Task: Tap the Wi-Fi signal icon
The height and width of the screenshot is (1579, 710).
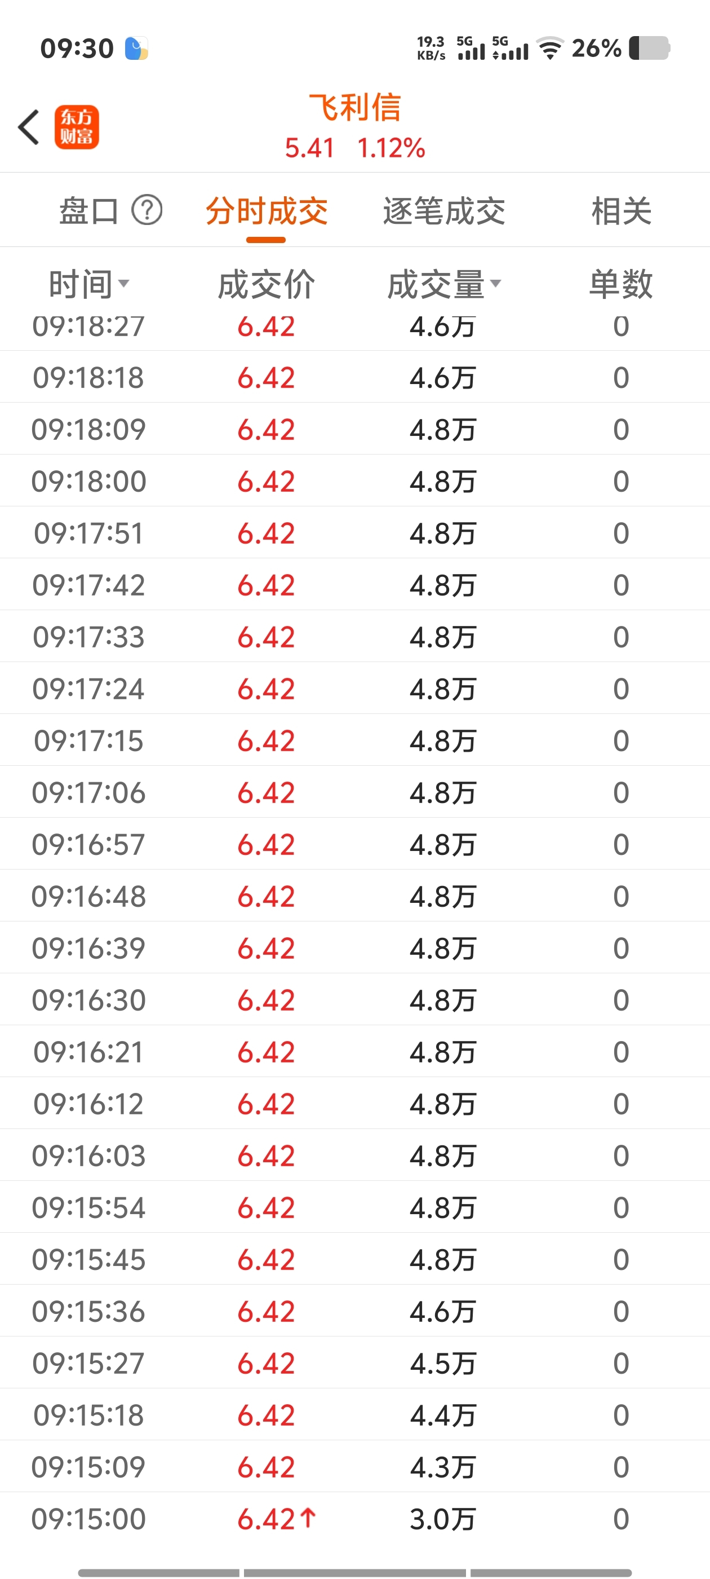Action: click(x=549, y=48)
